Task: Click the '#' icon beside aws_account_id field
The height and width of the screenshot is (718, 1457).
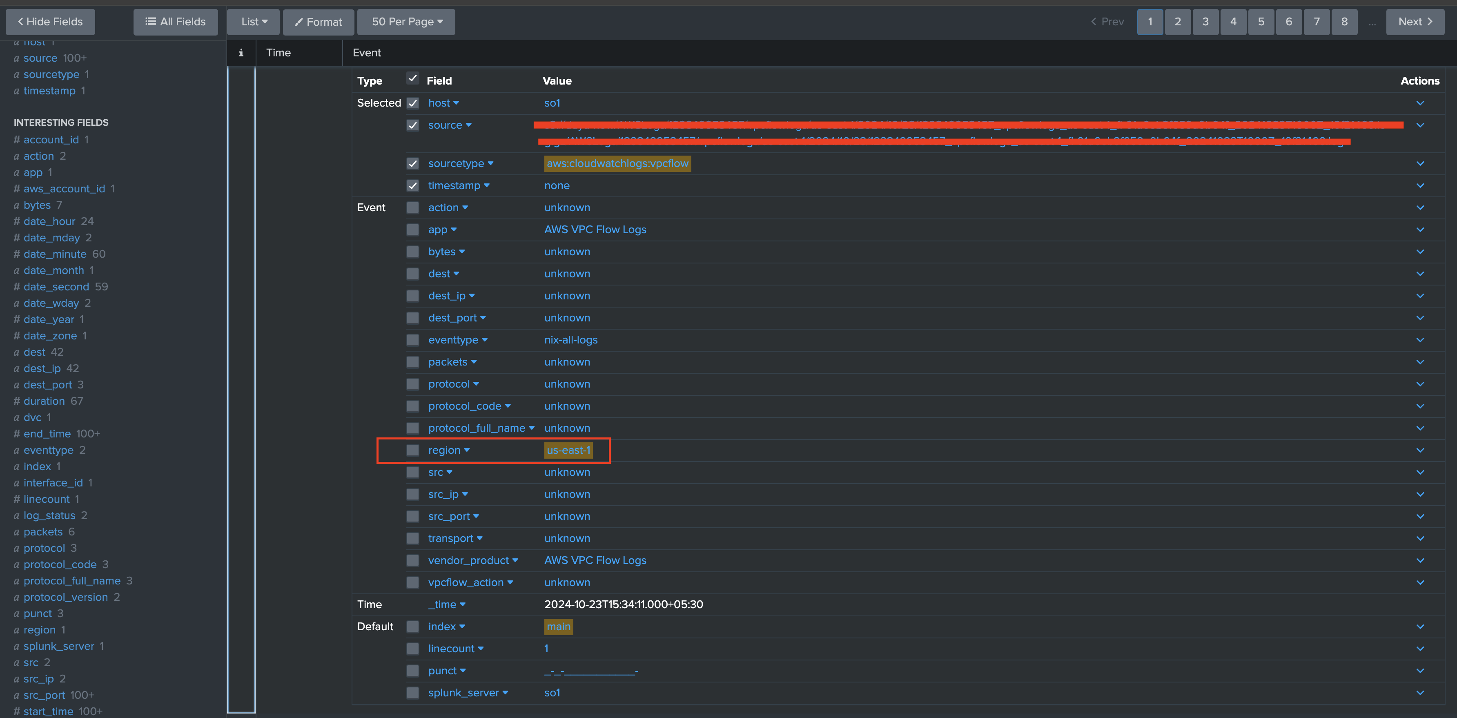Action: point(16,188)
